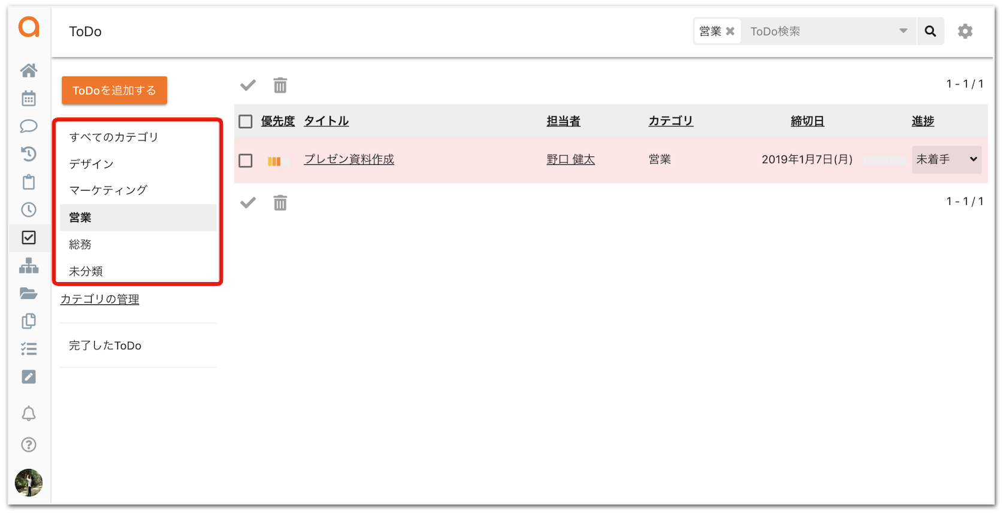Go to the Home house icon
Image resolution: width=1004 pixels, height=514 pixels.
(x=29, y=71)
